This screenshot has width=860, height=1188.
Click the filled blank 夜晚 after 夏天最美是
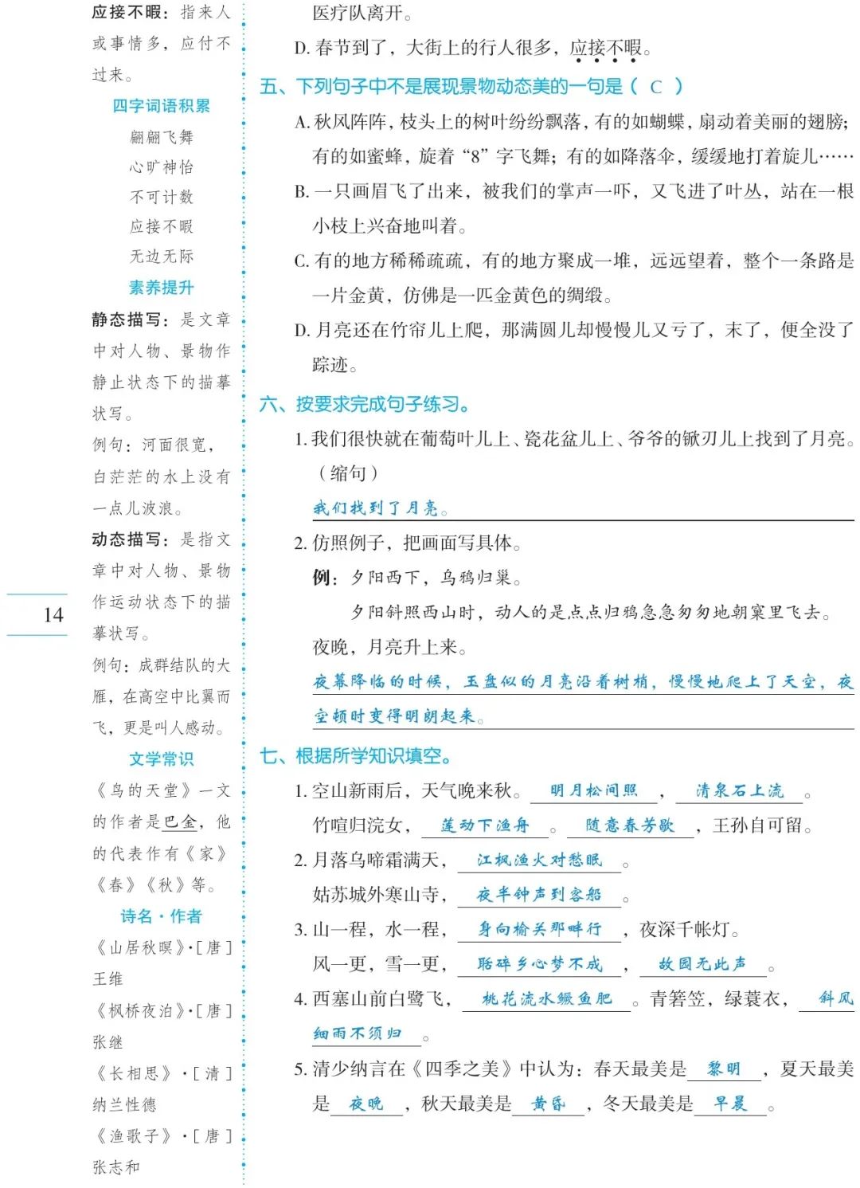(x=366, y=1104)
